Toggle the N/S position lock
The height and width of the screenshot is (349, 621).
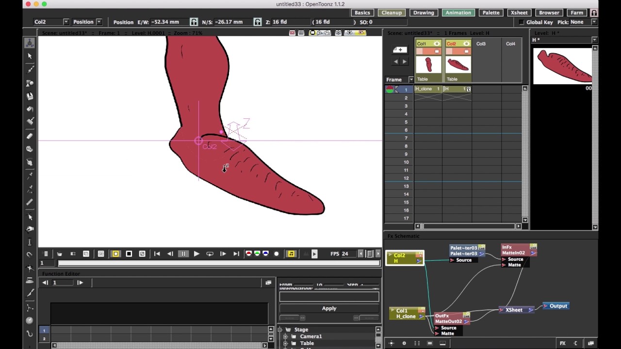pos(257,22)
